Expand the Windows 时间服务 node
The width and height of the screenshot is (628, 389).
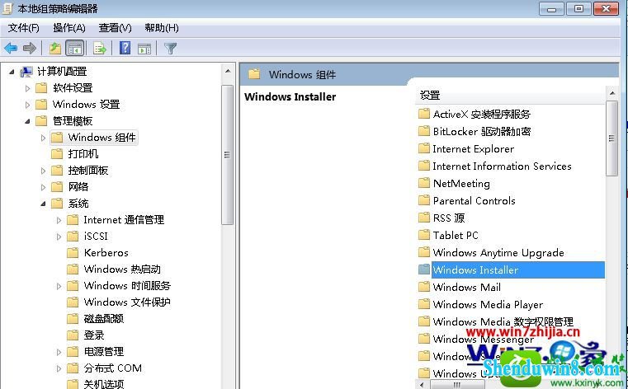click(x=59, y=286)
